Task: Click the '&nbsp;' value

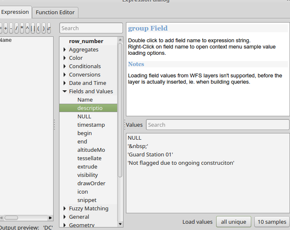Action: (x=138, y=146)
